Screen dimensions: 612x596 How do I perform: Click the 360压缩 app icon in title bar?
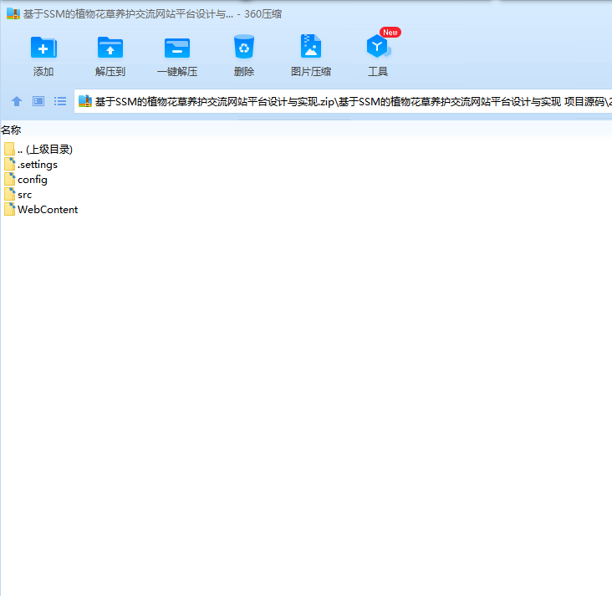click(13, 13)
